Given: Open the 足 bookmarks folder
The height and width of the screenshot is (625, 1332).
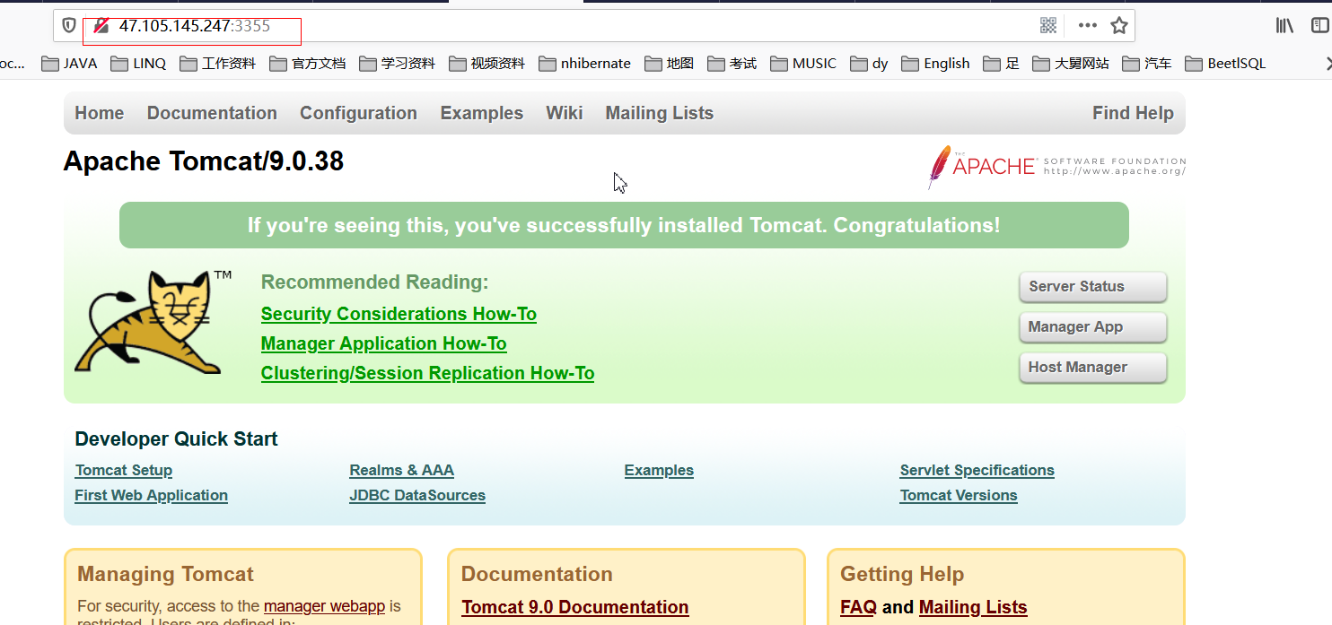Looking at the screenshot, I should click(1001, 64).
